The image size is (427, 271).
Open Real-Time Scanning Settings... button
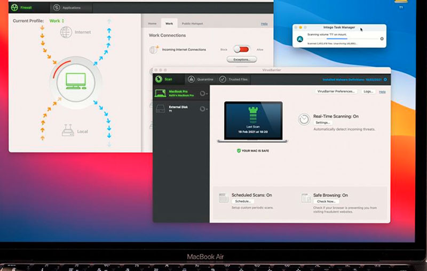pyautogui.click(x=322, y=123)
